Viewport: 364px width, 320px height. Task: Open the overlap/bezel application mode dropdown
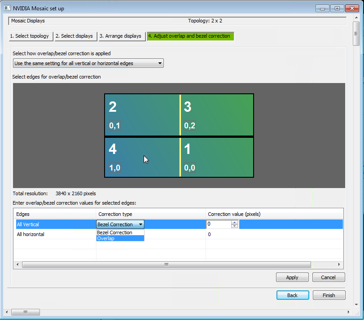tap(88, 63)
